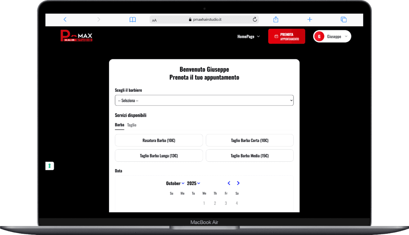Switch to the Taglio services tab
Image resolution: width=409 pixels, height=235 pixels.
132,125
